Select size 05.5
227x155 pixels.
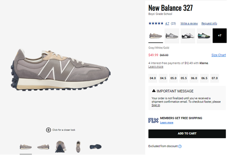coord(184,78)
